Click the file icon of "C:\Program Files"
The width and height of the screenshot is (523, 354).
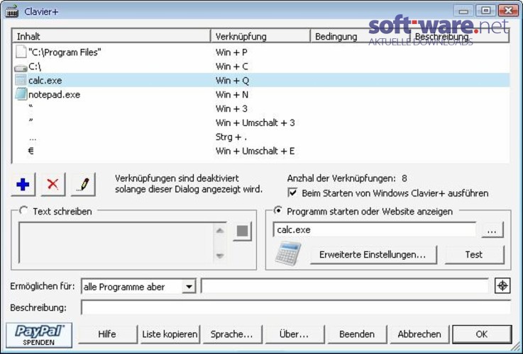(x=21, y=52)
